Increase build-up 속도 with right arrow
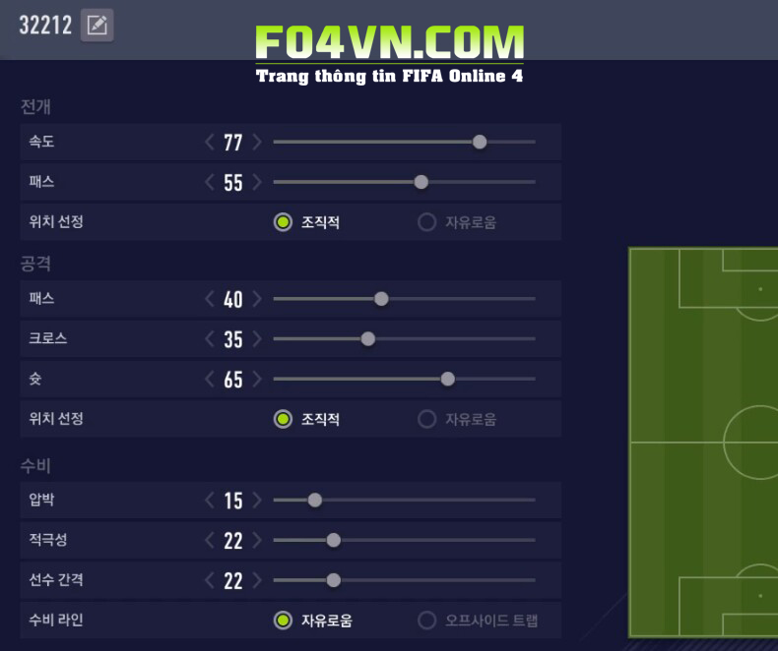Viewport: 778px width, 651px height. pos(257,143)
